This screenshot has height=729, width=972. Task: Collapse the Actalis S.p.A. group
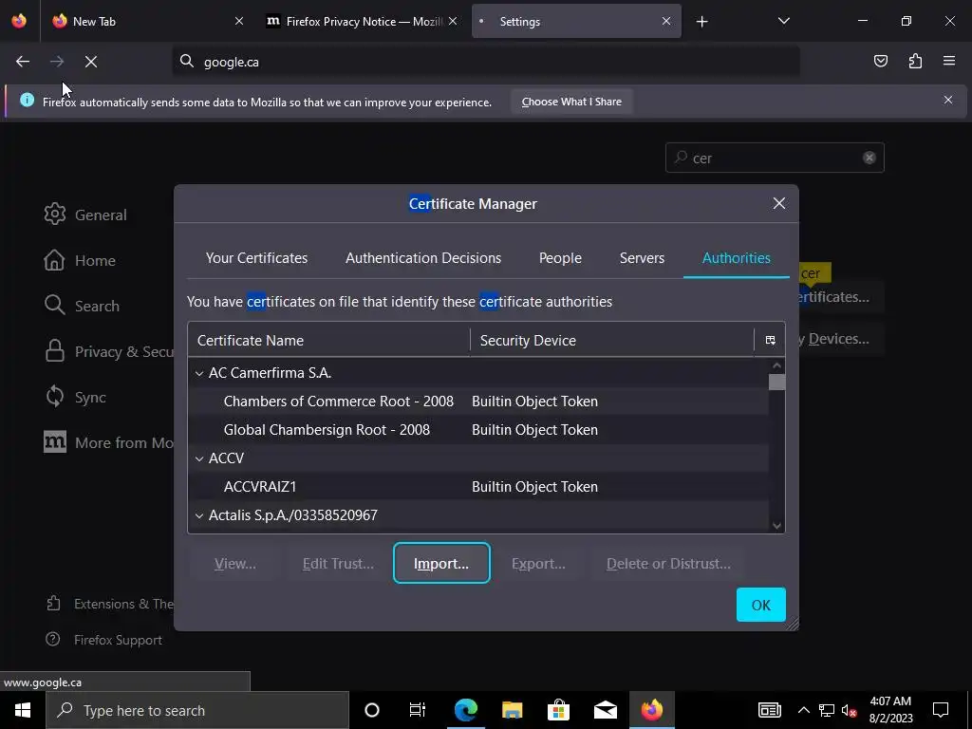click(x=199, y=515)
